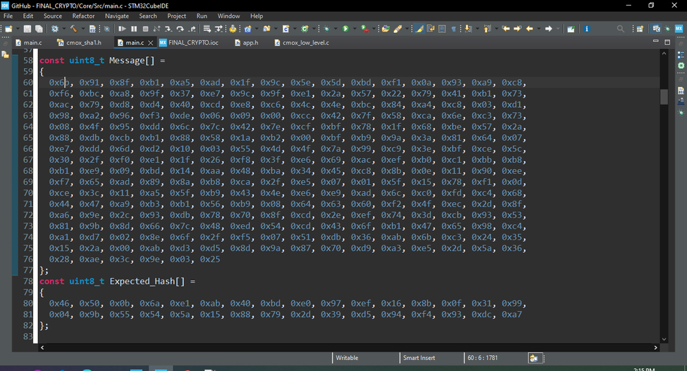Click the cursor position 60 : 6 : 1781
Viewport: 687px width, 371px height.
coord(483,357)
